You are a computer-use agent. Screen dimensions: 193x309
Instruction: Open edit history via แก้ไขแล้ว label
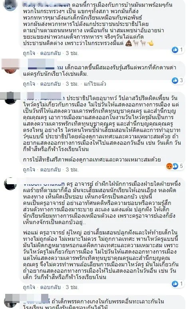coord(95,84)
